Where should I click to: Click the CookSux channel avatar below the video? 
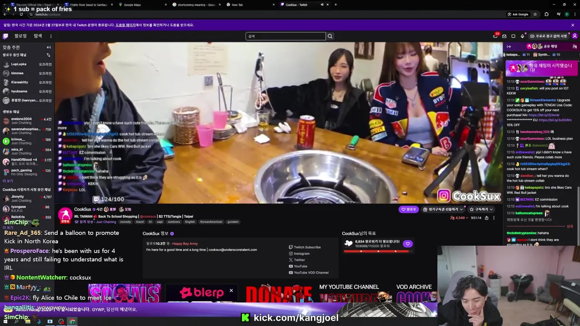click(x=65, y=215)
